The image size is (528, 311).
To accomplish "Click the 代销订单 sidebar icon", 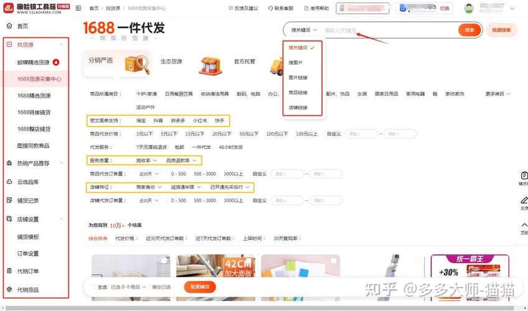I will 9,271.
